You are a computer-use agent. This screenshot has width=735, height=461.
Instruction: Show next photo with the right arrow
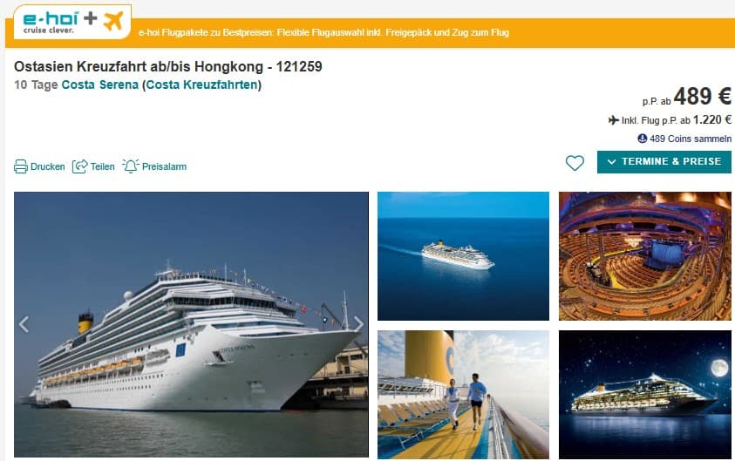coord(358,324)
